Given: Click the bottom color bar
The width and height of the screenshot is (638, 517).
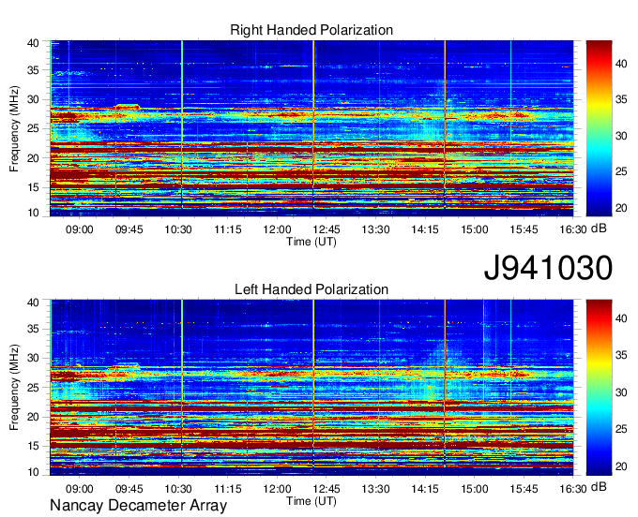Looking at the screenshot, I should coord(599,388).
